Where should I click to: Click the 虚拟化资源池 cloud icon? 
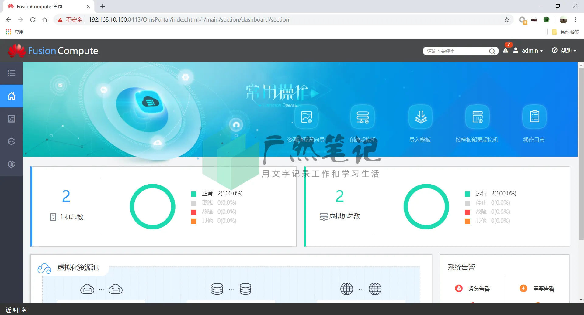44,268
